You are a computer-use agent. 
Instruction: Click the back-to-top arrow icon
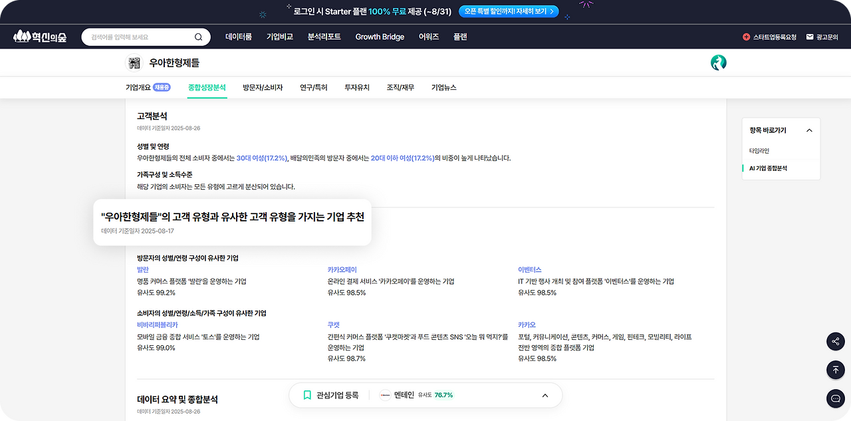pos(836,370)
